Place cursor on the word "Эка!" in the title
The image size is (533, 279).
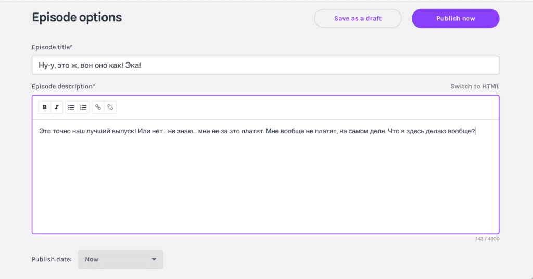click(134, 66)
